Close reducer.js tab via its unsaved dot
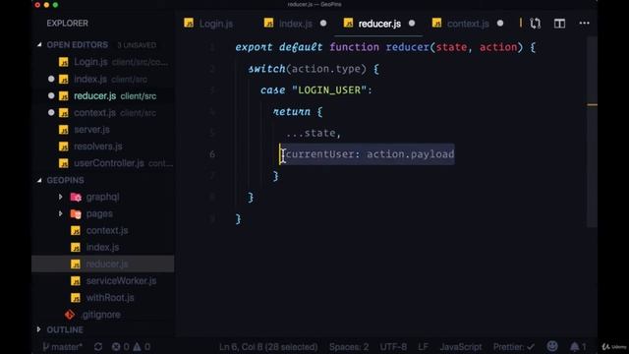The width and height of the screenshot is (629, 354). click(x=412, y=24)
